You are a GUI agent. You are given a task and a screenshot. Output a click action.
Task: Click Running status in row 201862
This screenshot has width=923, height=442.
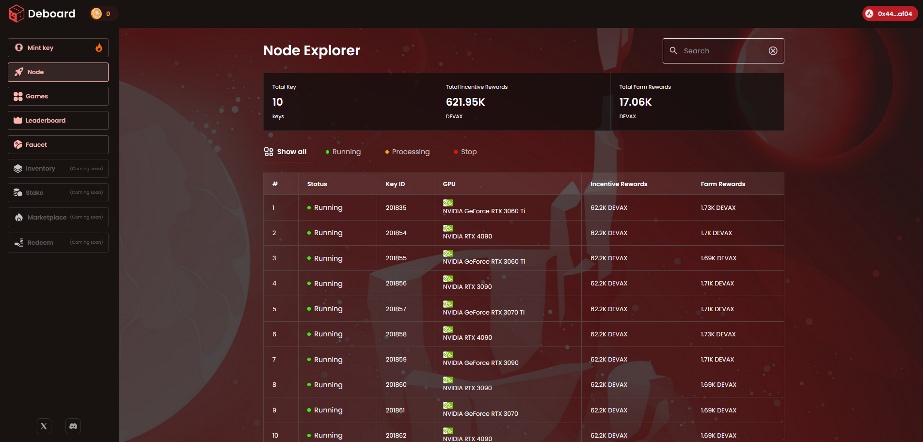325,435
